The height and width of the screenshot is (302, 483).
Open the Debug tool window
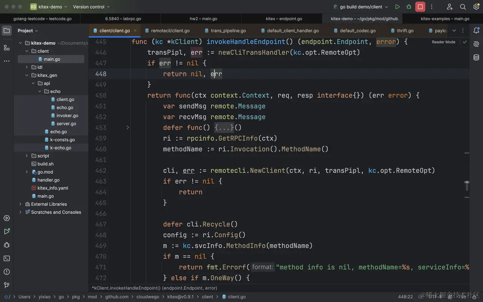click(7, 245)
